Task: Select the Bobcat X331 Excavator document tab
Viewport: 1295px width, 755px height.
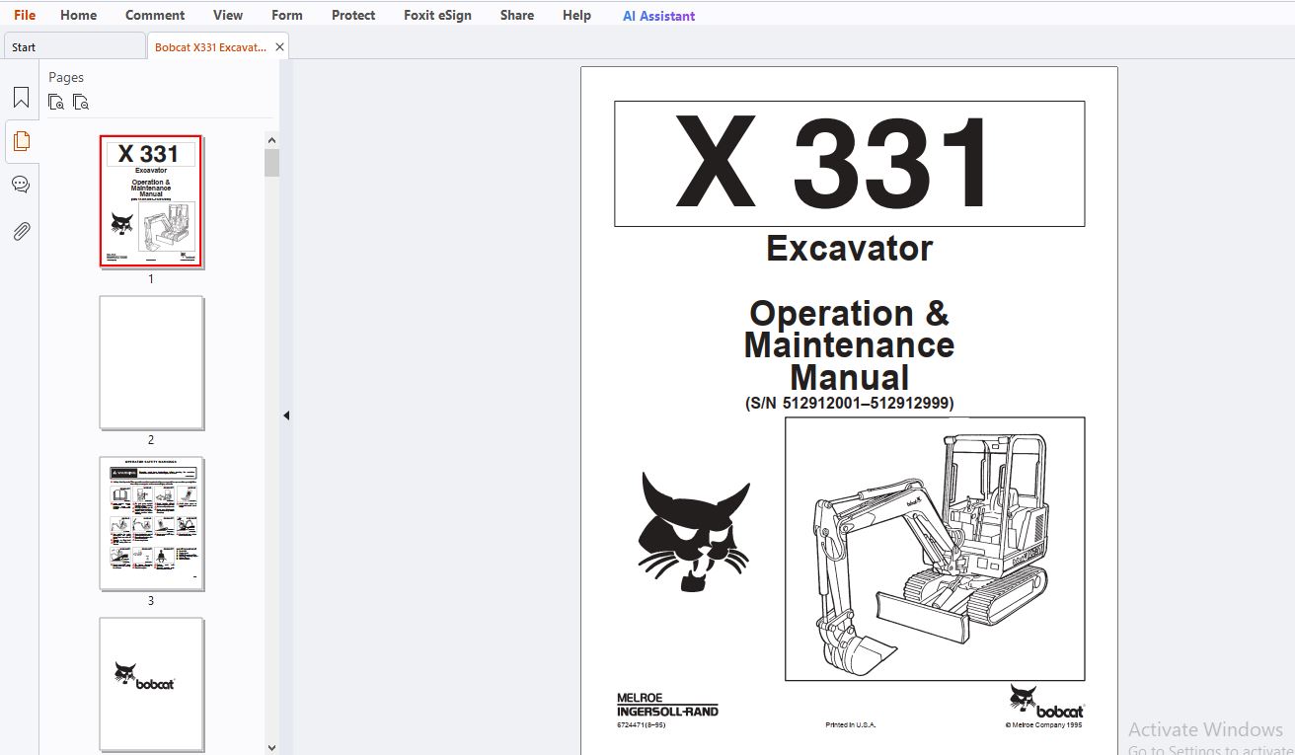Action: tap(210, 46)
